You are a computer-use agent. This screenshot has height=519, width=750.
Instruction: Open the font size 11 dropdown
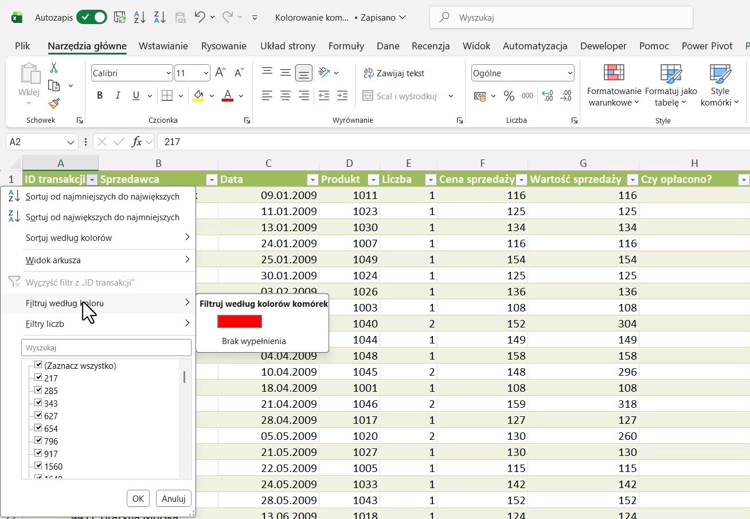click(206, 73)
